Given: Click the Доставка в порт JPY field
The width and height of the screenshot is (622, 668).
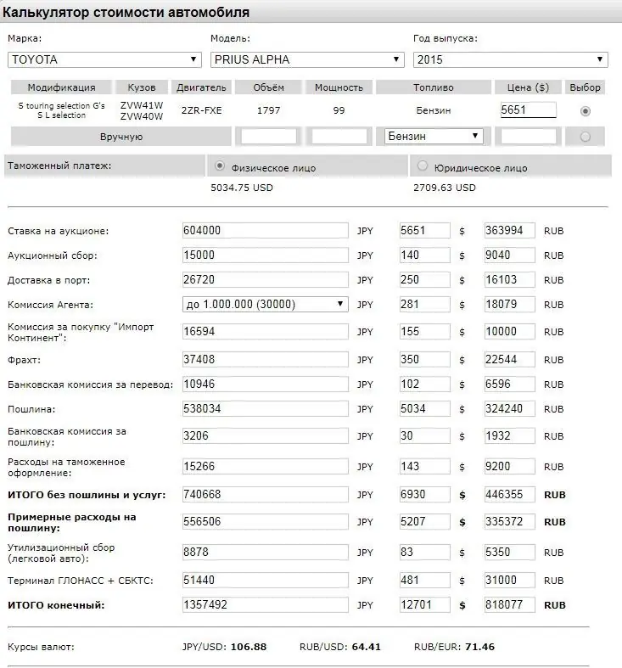Looking at the screenshot, I should coord(265,280).
